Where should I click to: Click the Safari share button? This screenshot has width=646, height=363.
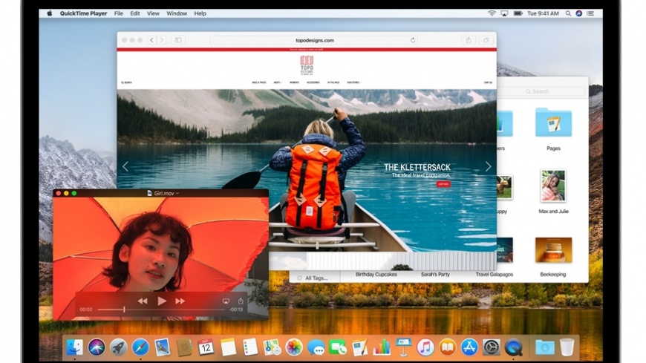coord(469,40)
